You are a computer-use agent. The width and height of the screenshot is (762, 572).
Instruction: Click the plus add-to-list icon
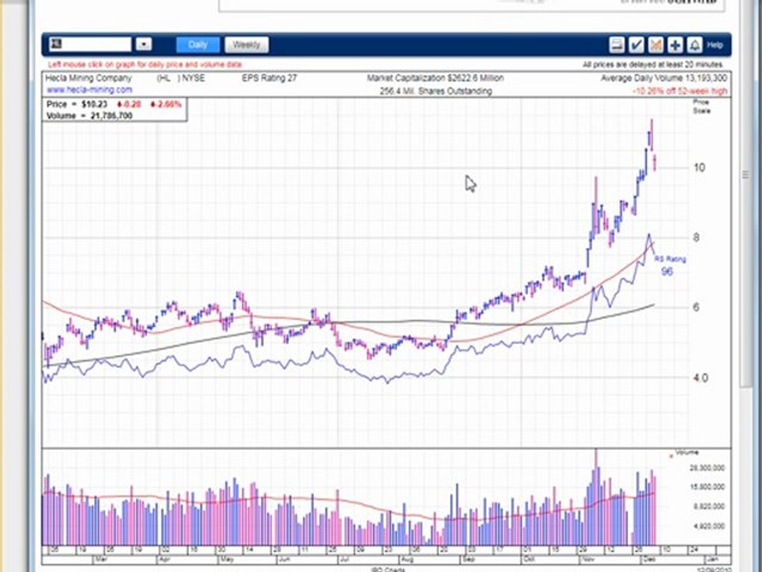[x=675, y=44]
